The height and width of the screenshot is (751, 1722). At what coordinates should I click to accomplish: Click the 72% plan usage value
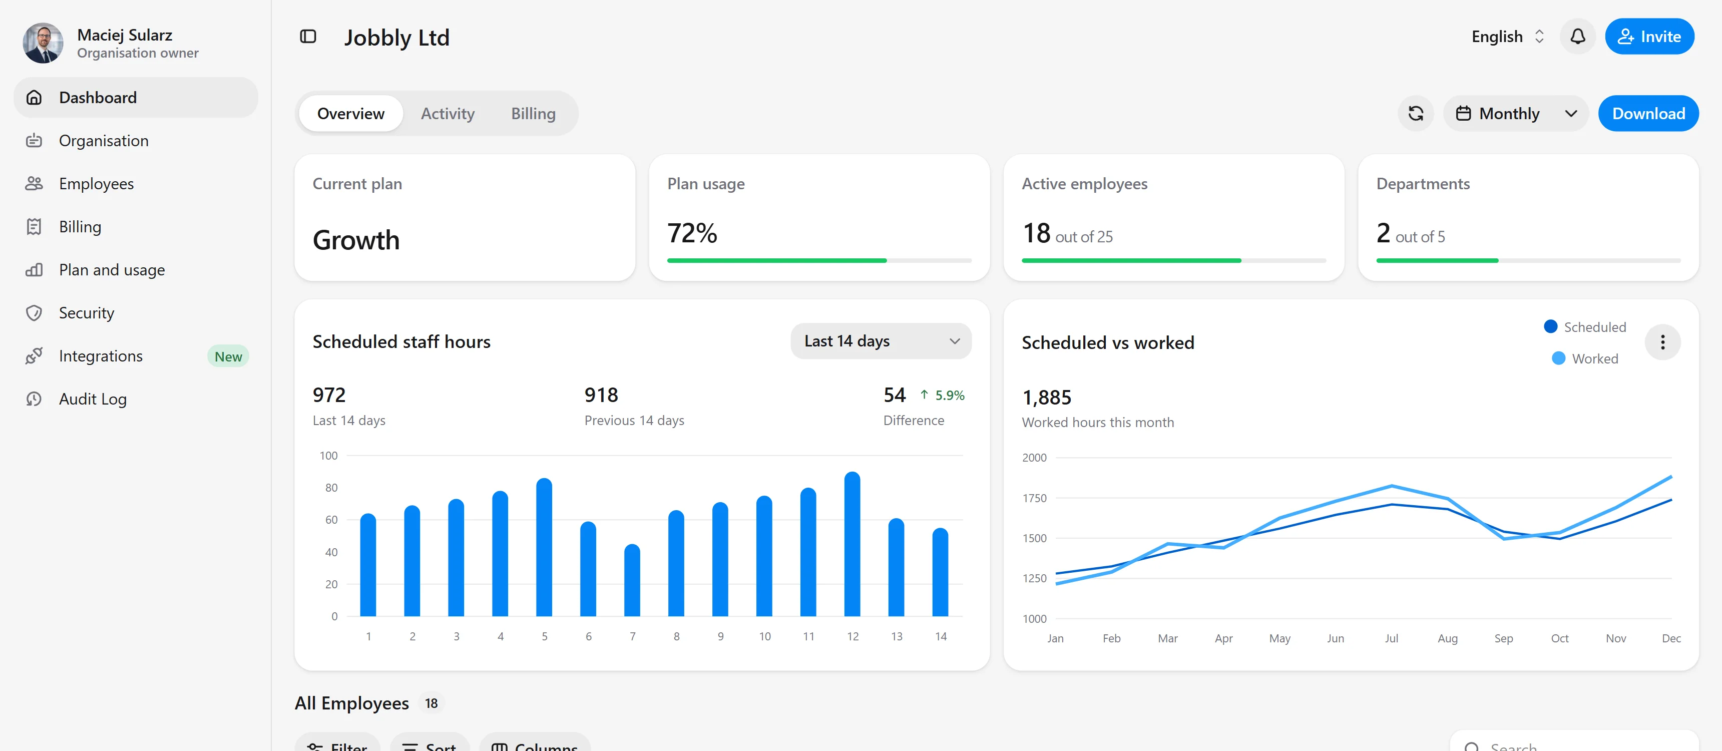(x=692, y=233)
